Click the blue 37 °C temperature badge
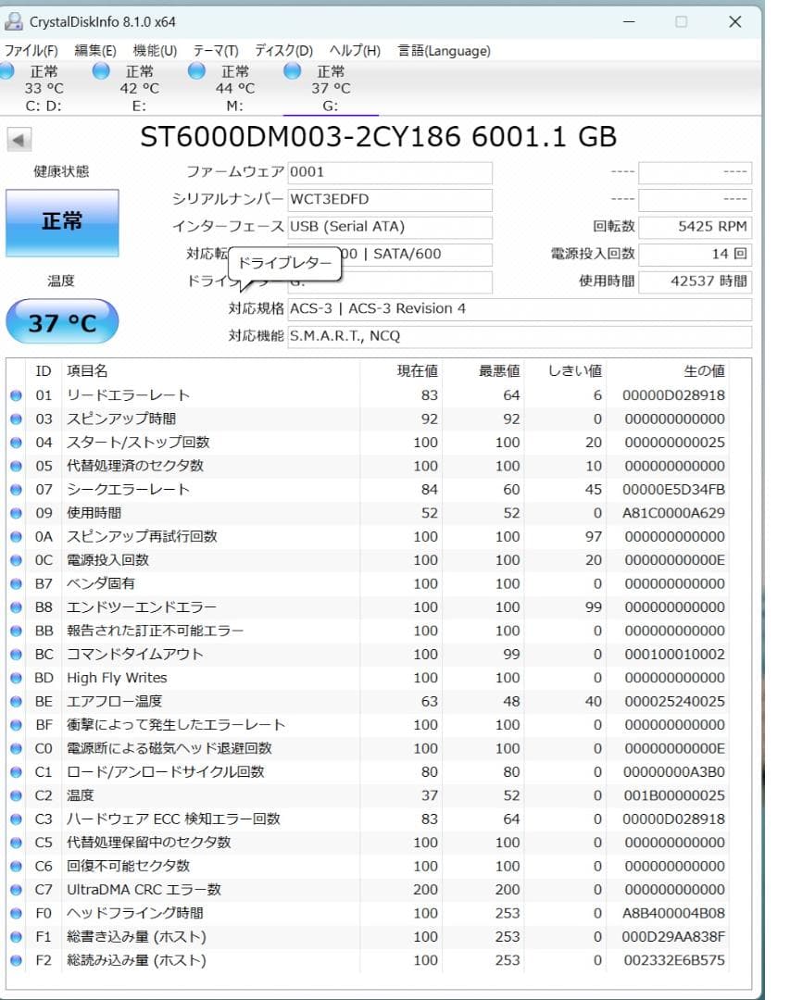 [61, 319]
